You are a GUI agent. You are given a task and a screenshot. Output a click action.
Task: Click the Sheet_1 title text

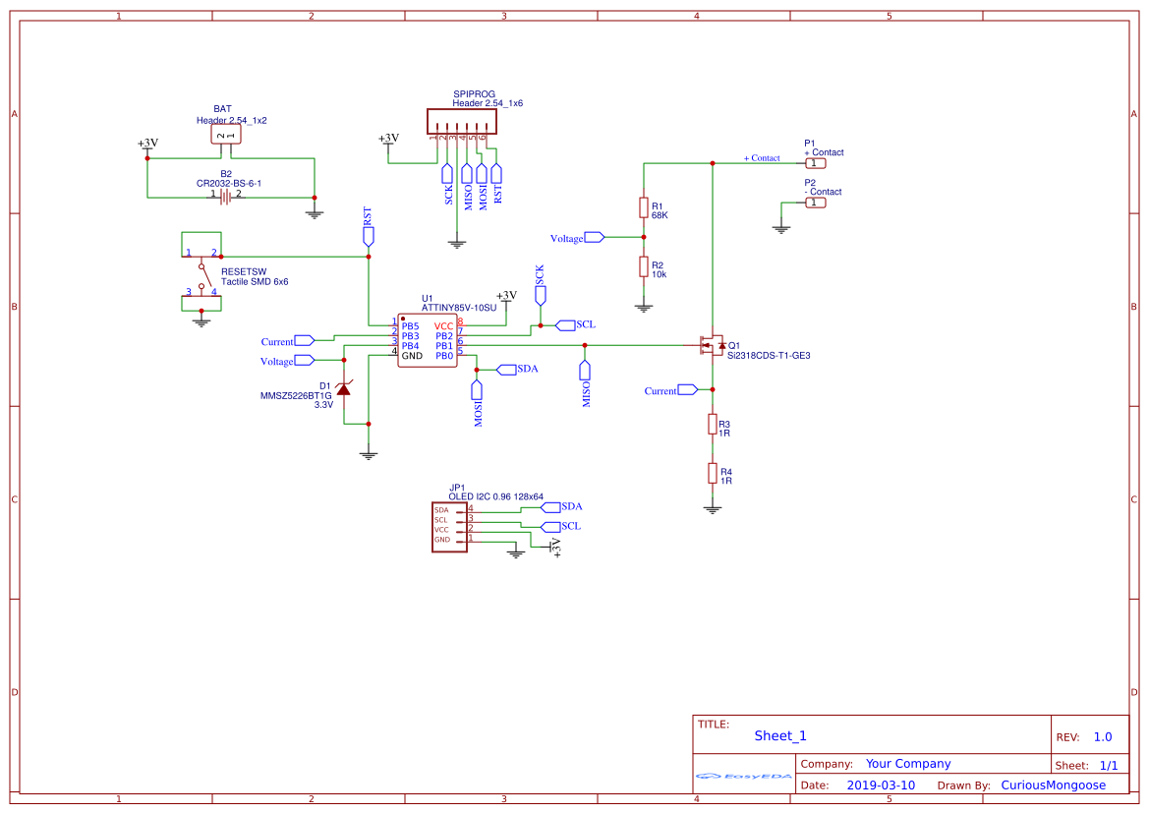778,735
